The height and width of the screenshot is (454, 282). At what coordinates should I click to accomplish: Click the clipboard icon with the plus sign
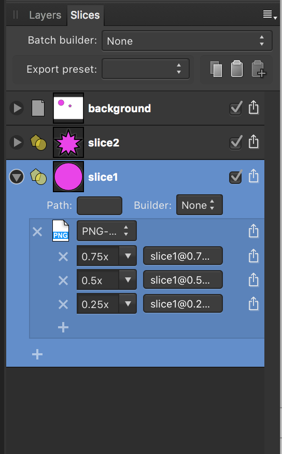tap(259, 69)
